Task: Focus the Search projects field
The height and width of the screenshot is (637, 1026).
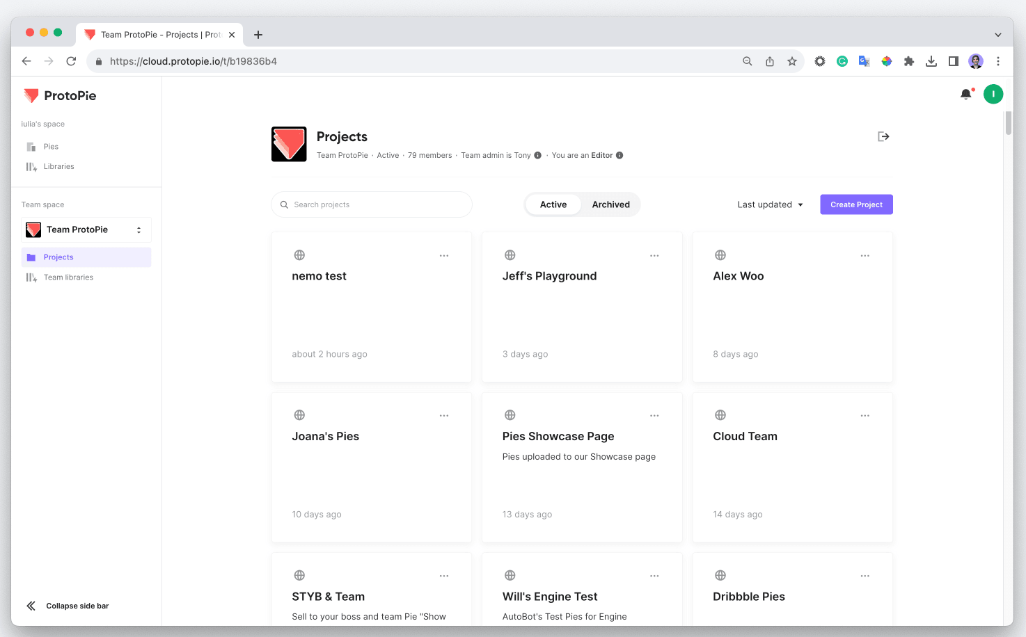Action: point(372,204)
